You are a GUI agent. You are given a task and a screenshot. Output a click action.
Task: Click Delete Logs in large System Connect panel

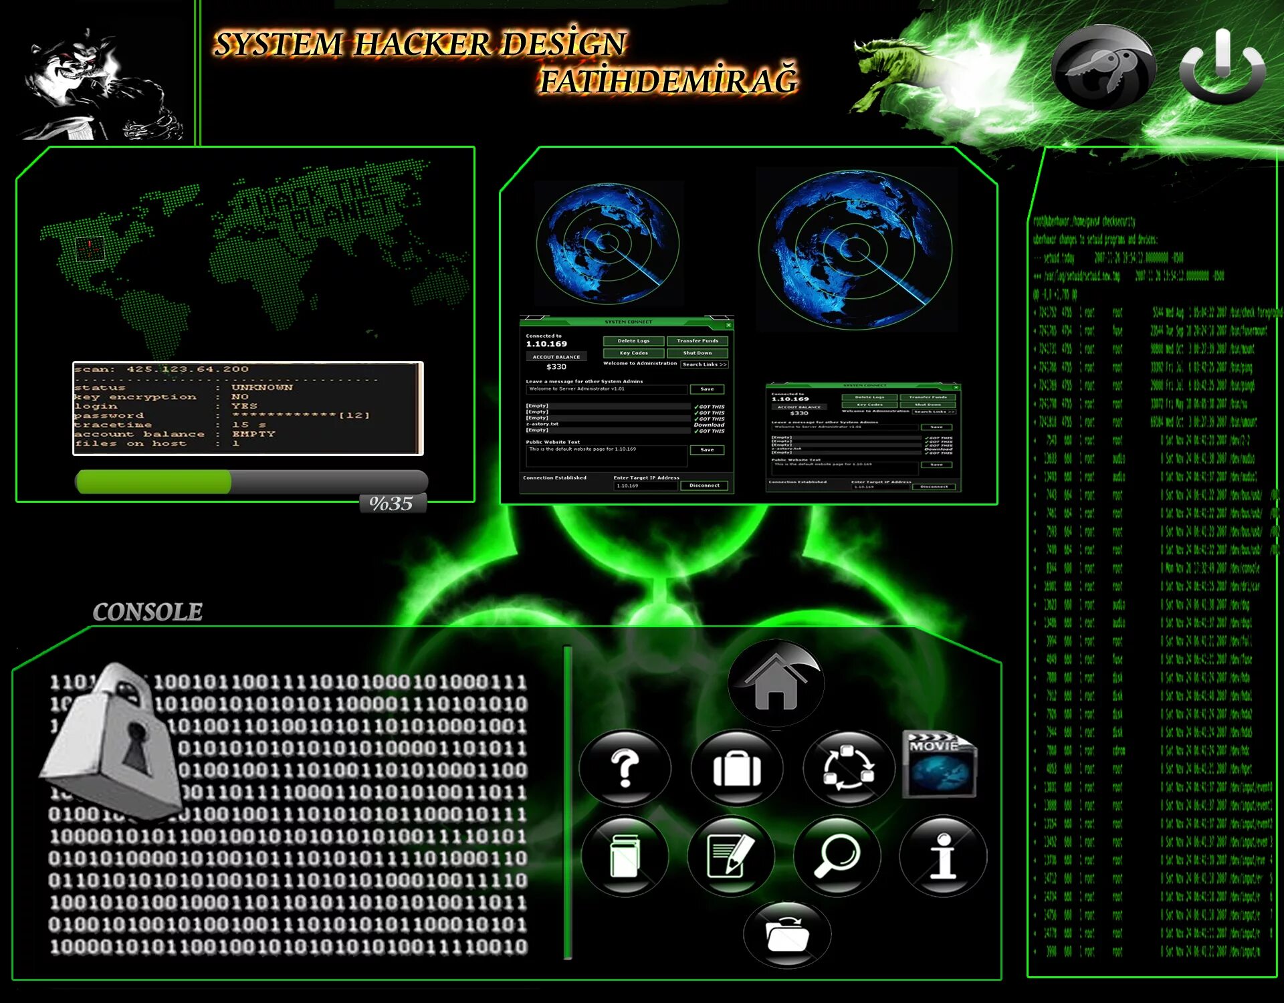point(633,341)
